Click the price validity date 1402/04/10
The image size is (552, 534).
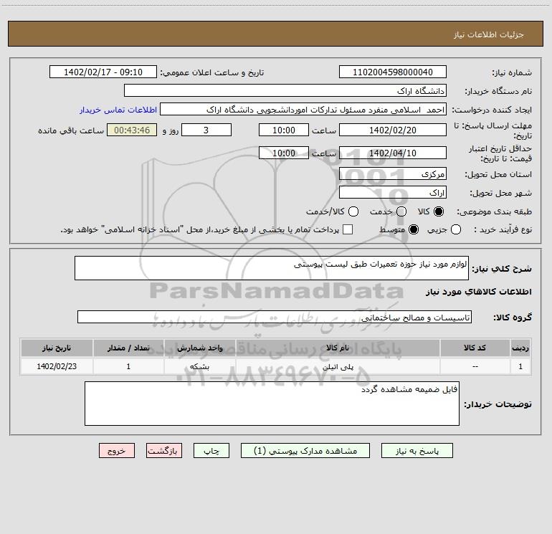pos(393,153)
